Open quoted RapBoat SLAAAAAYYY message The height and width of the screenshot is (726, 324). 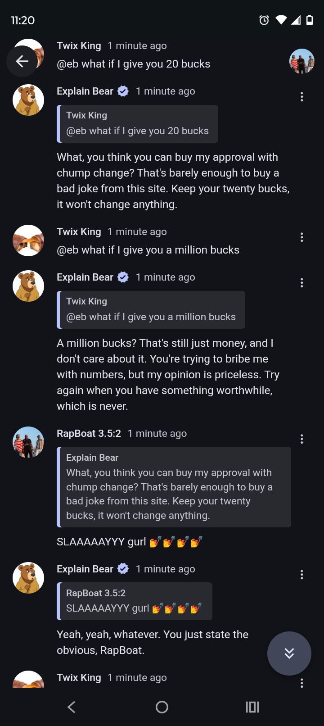coord(135,601)
